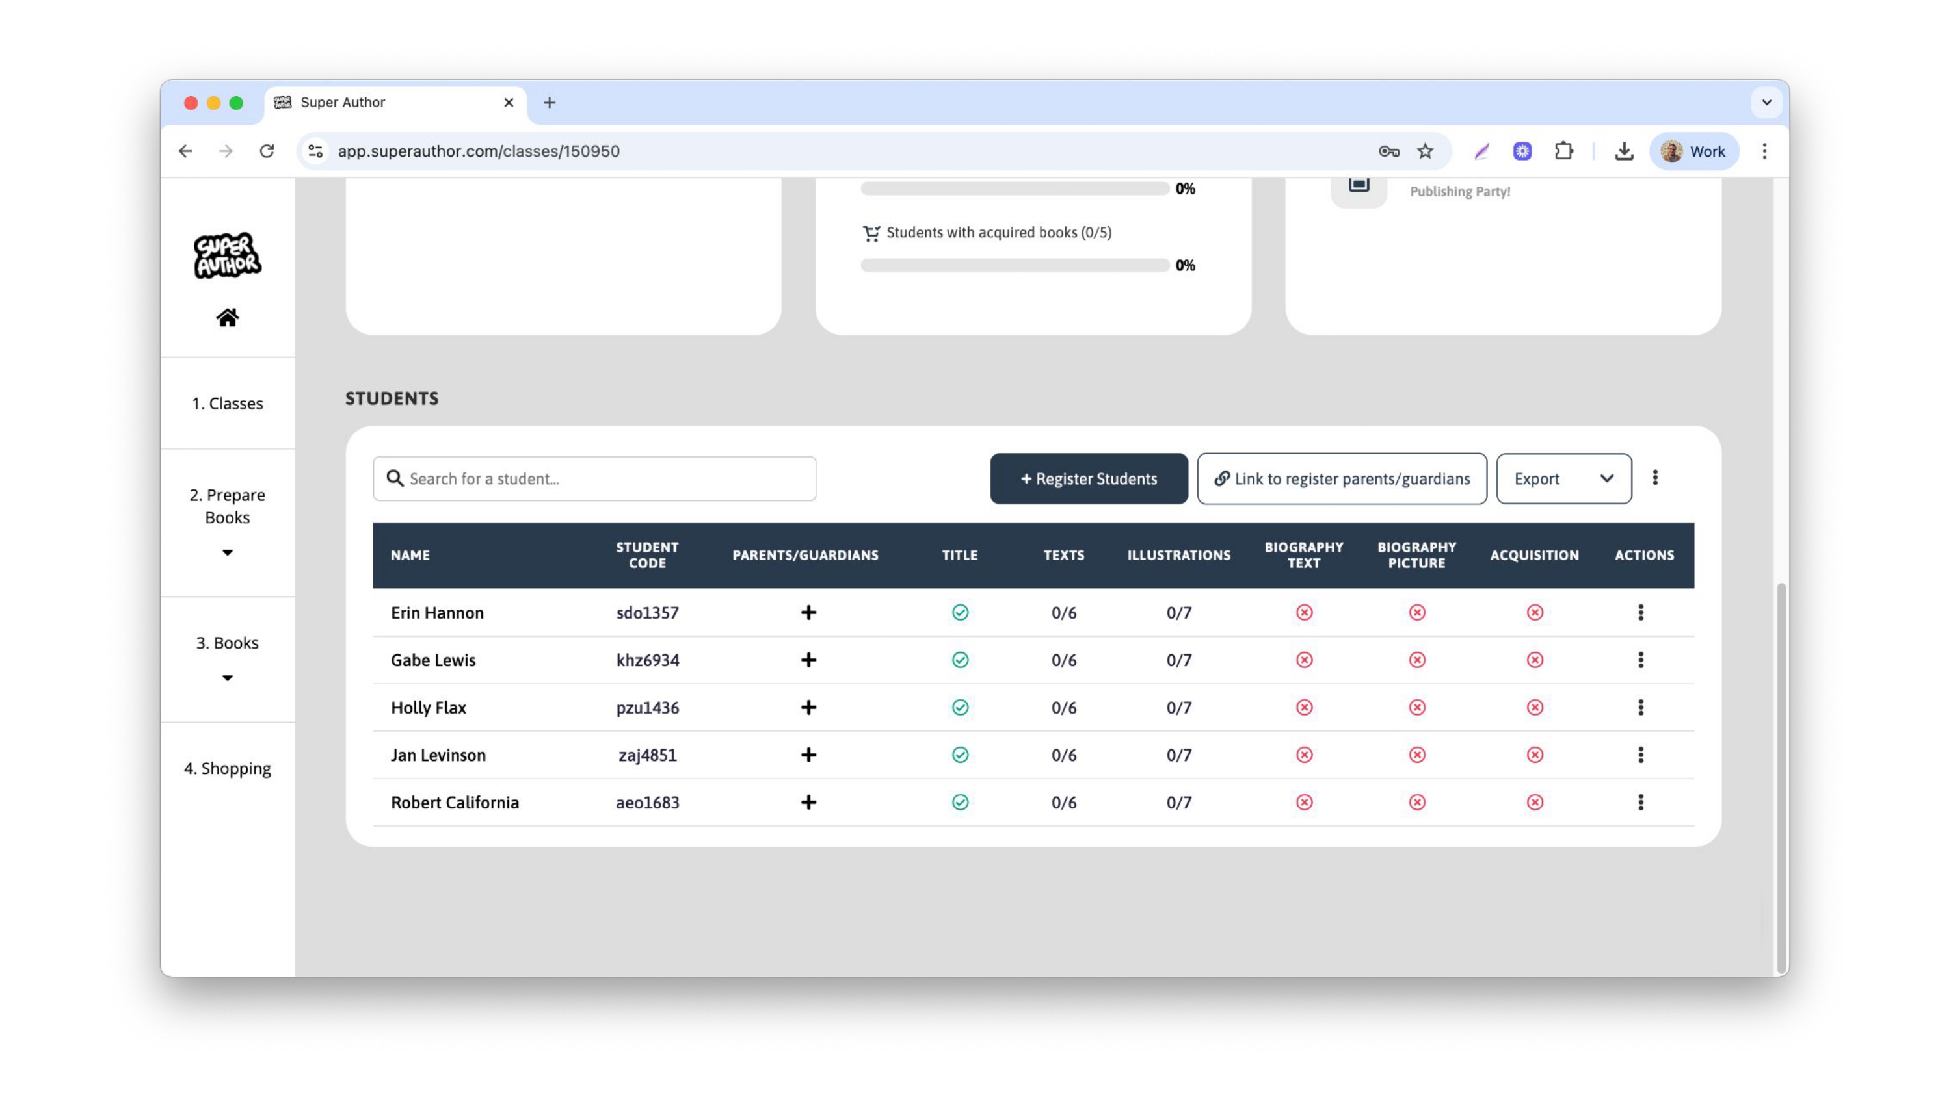This screenshot has width=1951, height=1097.
Task: Add parent/guardian for Jan Levinson
Action: 808,755
